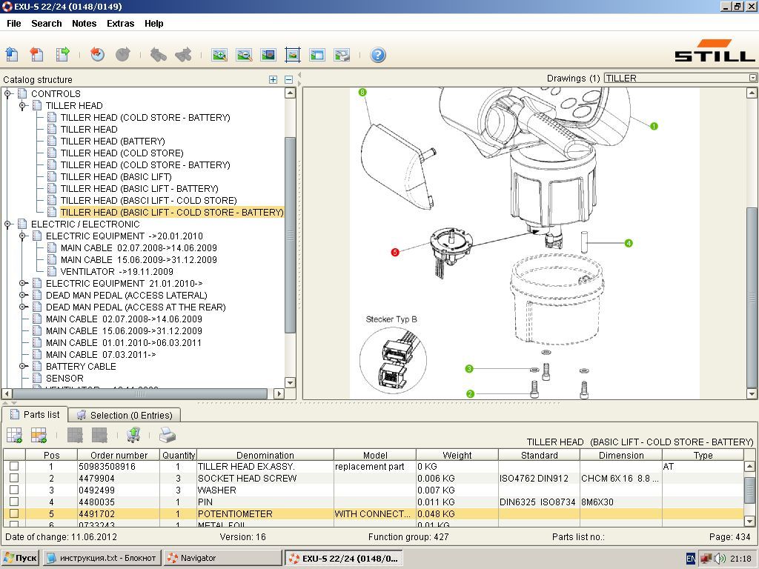This screenshot has height=569, width=759.
Task: Expand the BATTERY CABLE node
Action: click(22, 366)
